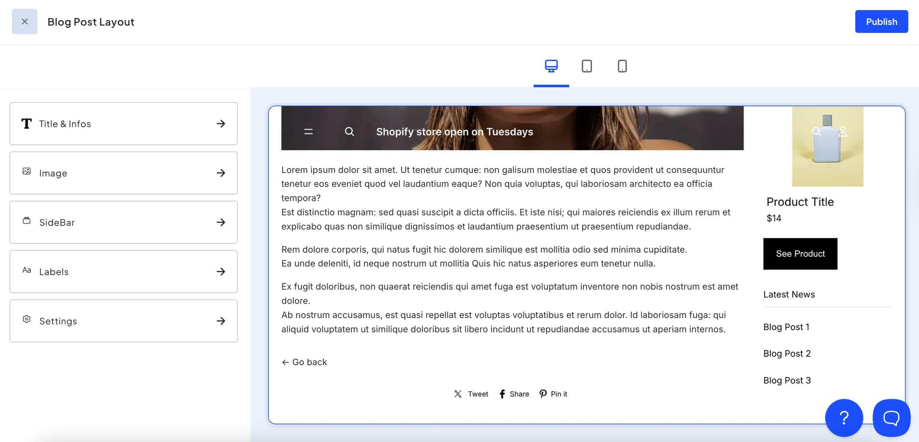Open the Labels section
Screen dimensions: 919x442
pos(123,271)
